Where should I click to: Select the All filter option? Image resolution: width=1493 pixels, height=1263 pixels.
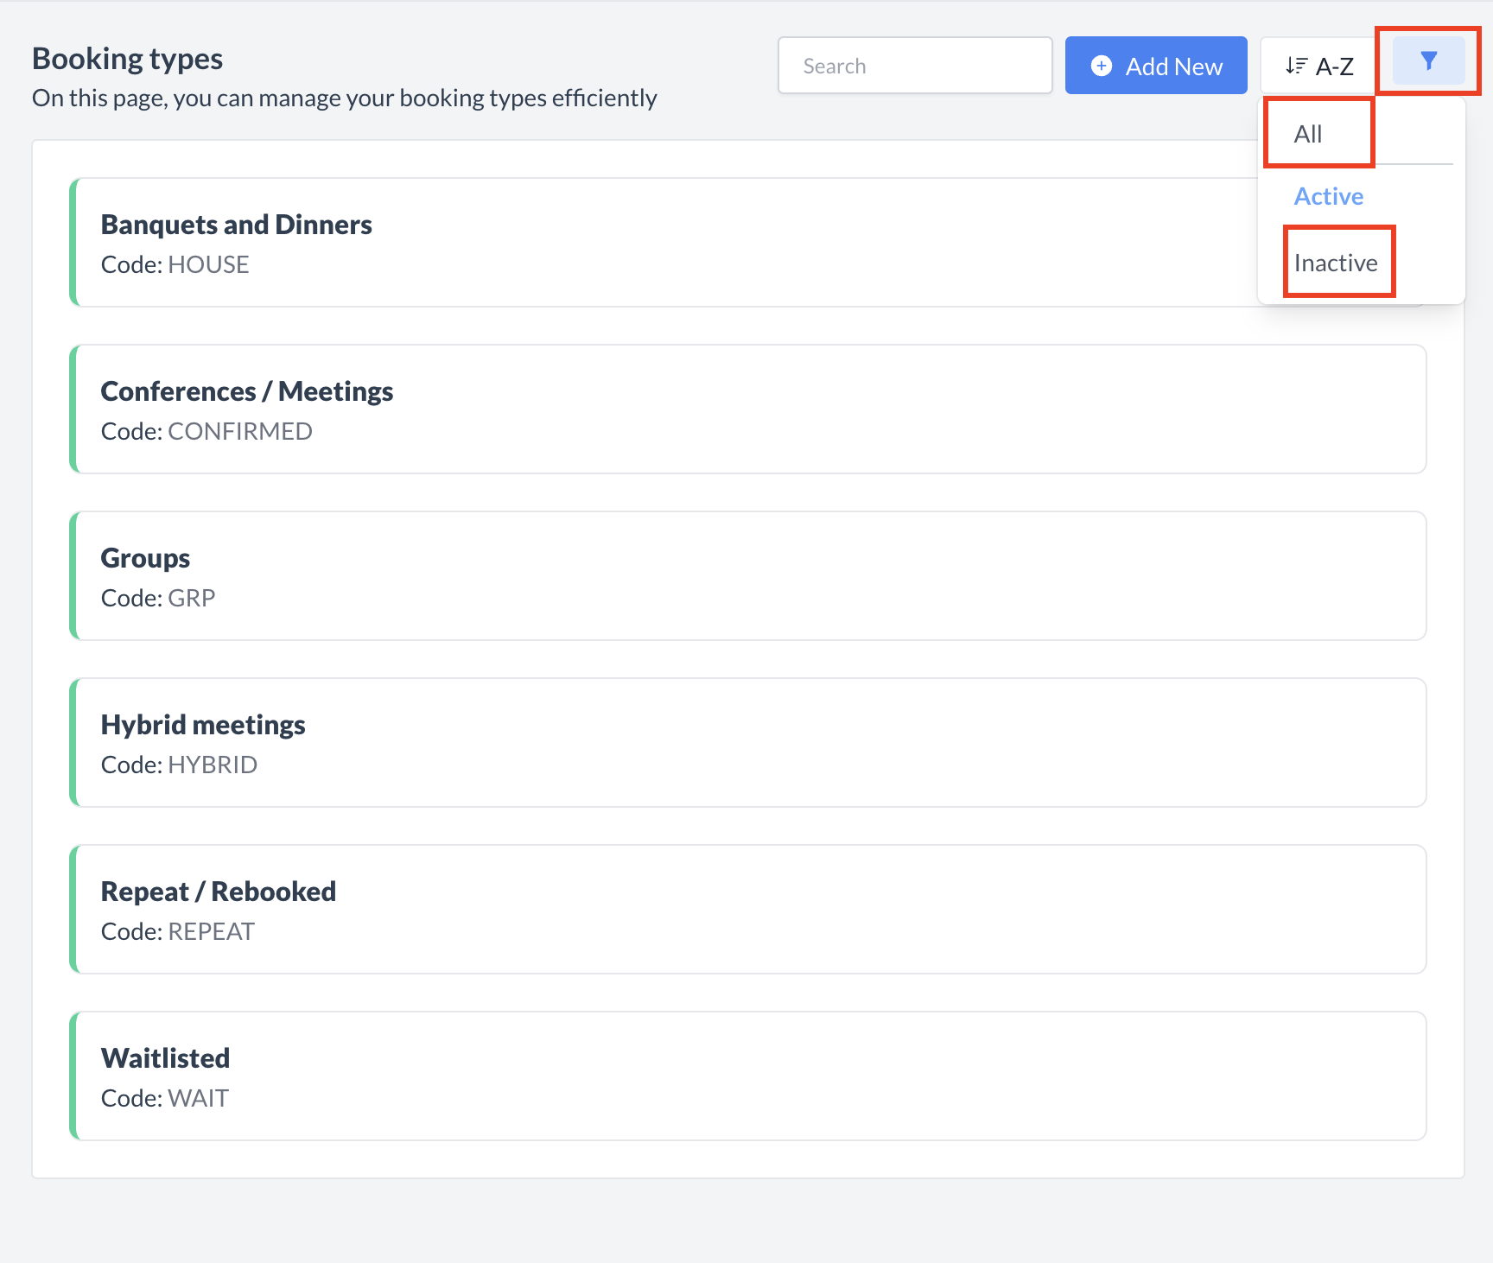1307,133
